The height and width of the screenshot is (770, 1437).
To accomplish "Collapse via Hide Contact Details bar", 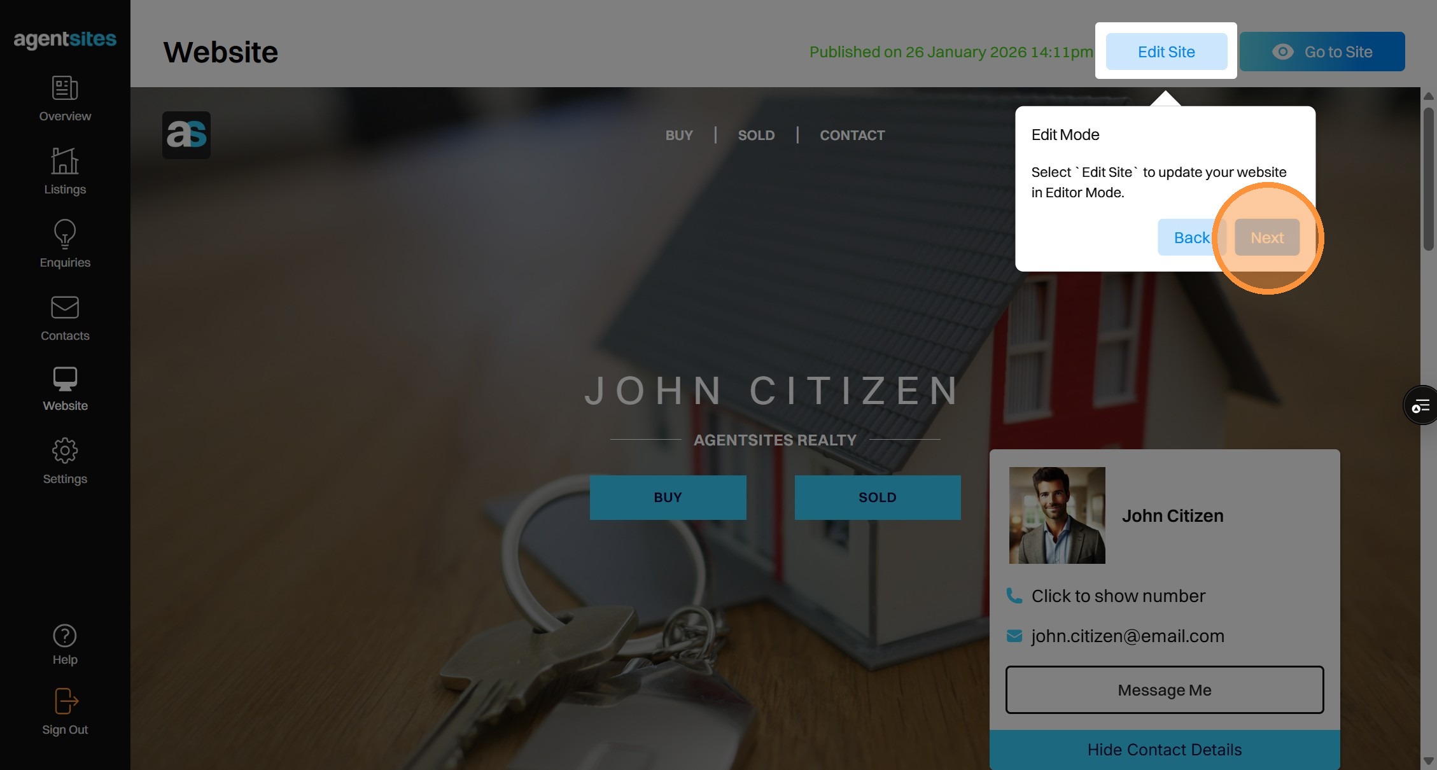I will (x=1165, y=750).
